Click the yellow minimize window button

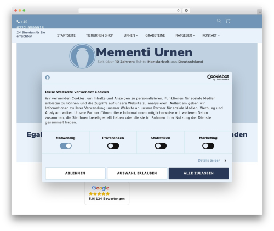tap(20, 11)
